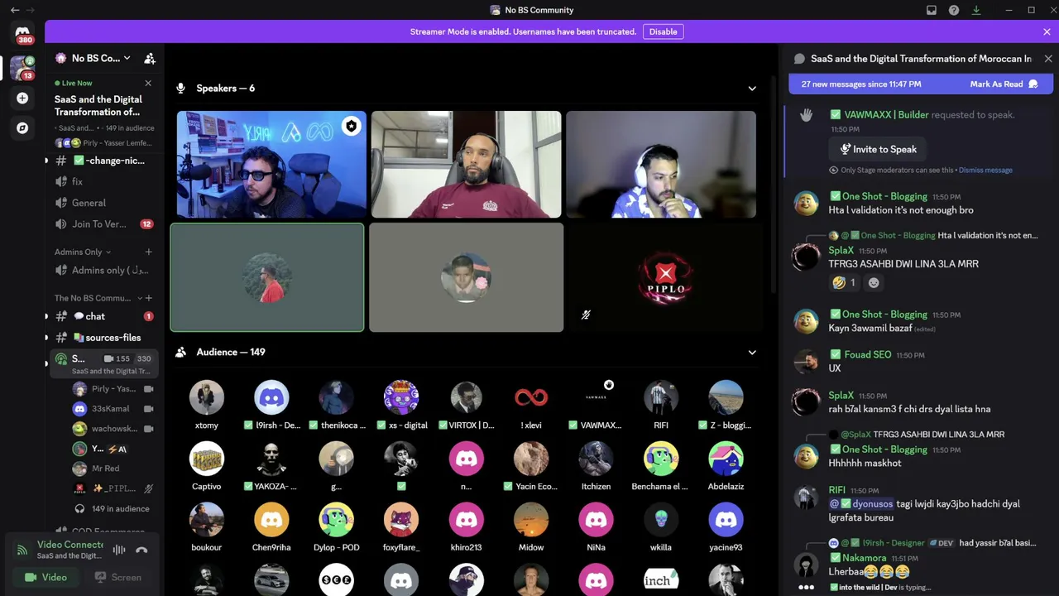Collapse The No BS Commu... category
This screenshot has height=596, width=1059.
98,298
